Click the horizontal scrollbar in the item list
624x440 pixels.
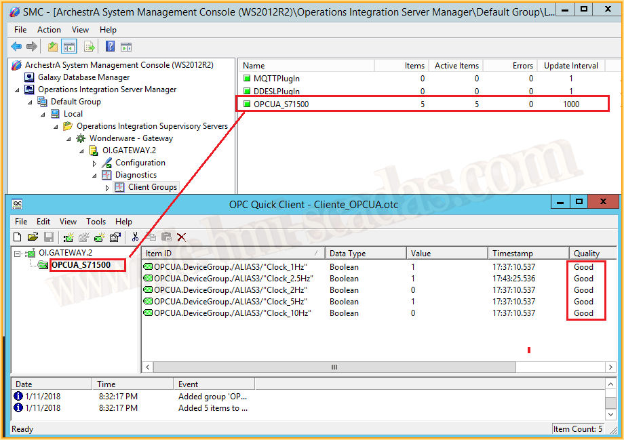click(334, 367)
